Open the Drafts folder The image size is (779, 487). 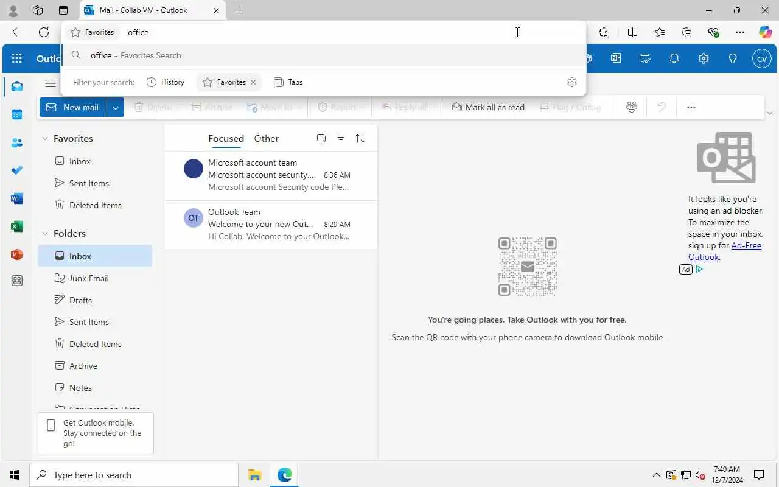pyautogui.click(x=95, y=300)
